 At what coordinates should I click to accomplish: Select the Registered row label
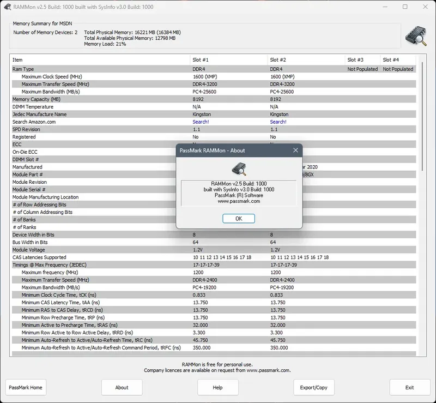pyautogui.click(x=24, y=137)
